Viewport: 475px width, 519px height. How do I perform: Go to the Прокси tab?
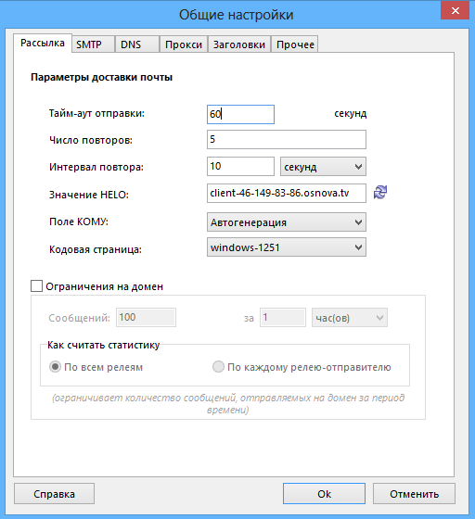(x=184, y=44)
